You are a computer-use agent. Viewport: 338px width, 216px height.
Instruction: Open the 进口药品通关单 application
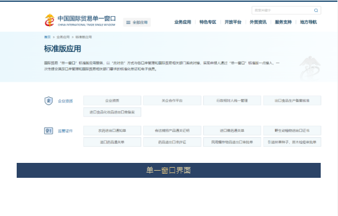pyautogui.click(x=112, y=142)
